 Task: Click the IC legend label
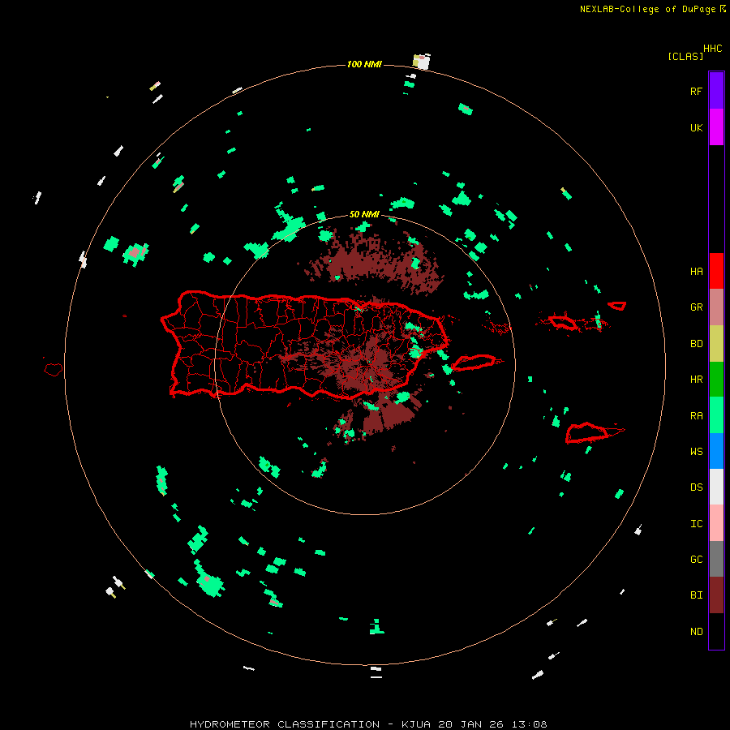[x=697, y=523]
